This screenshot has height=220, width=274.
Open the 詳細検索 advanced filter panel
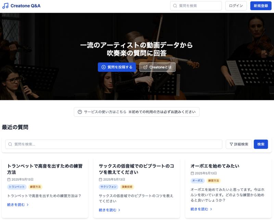tap(239, 144)
